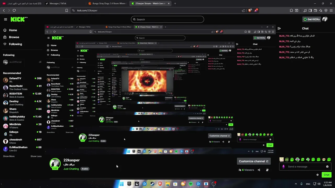The image size is (335, 188).
Task: Open aLiOfficial followed channel
Action: 22,62
